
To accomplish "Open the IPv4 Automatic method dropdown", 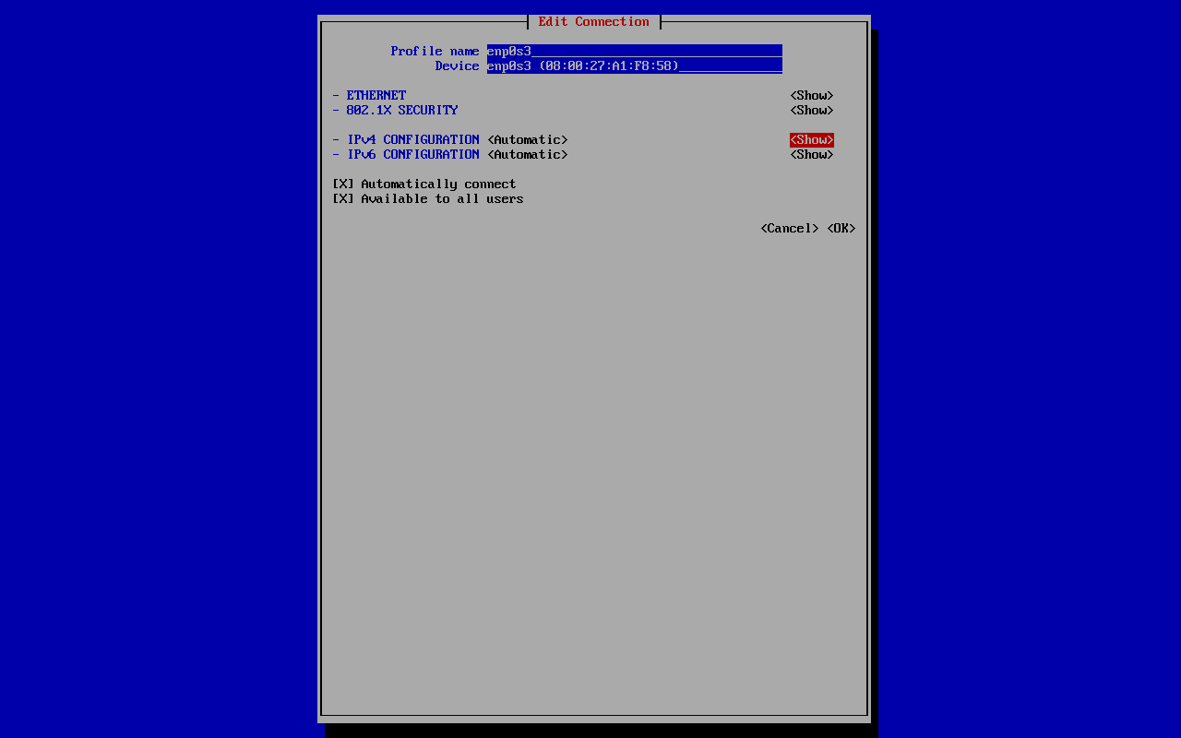I will (x=527, y=140).
